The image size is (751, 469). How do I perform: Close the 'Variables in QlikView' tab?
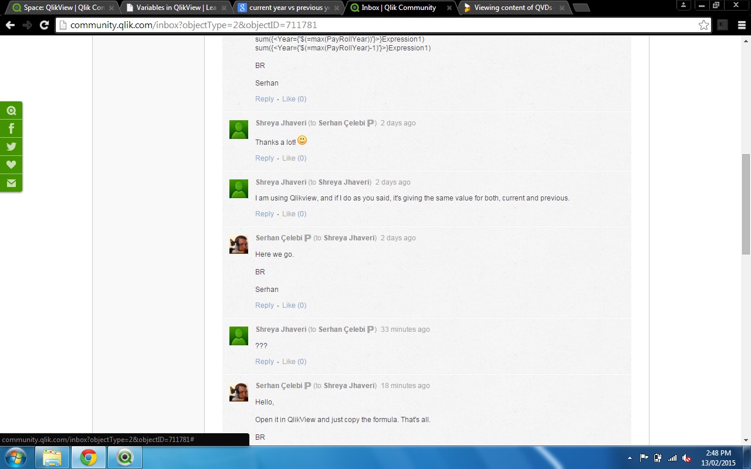tap(224, 8)
